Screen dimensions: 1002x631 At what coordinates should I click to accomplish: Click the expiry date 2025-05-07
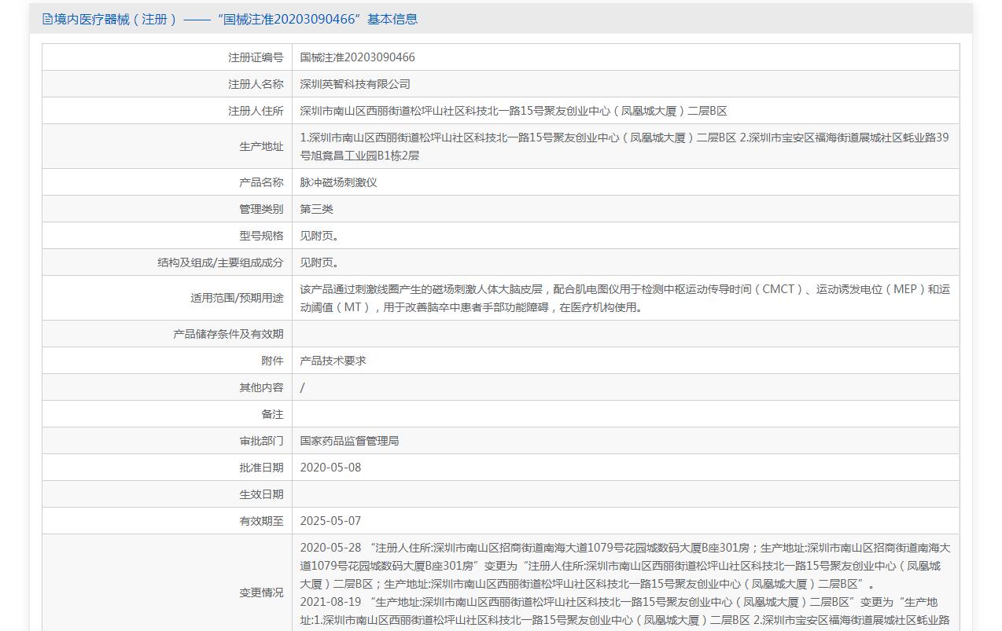click(330, 521)
